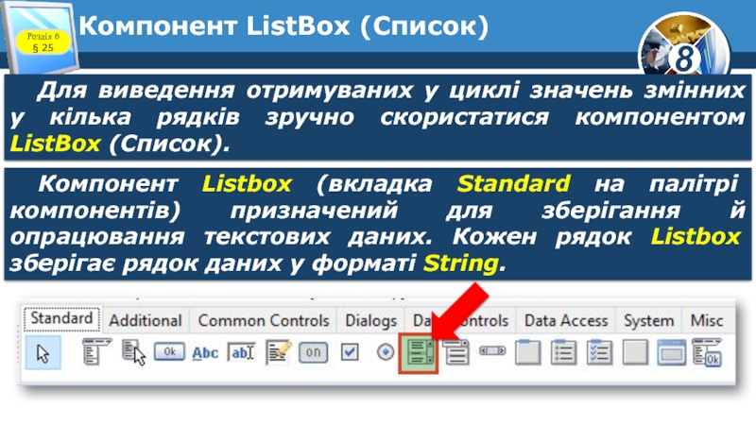This screenshot has width=756, height=425.
Task: Select the Abc TLabel component
Action: [205, 352]
